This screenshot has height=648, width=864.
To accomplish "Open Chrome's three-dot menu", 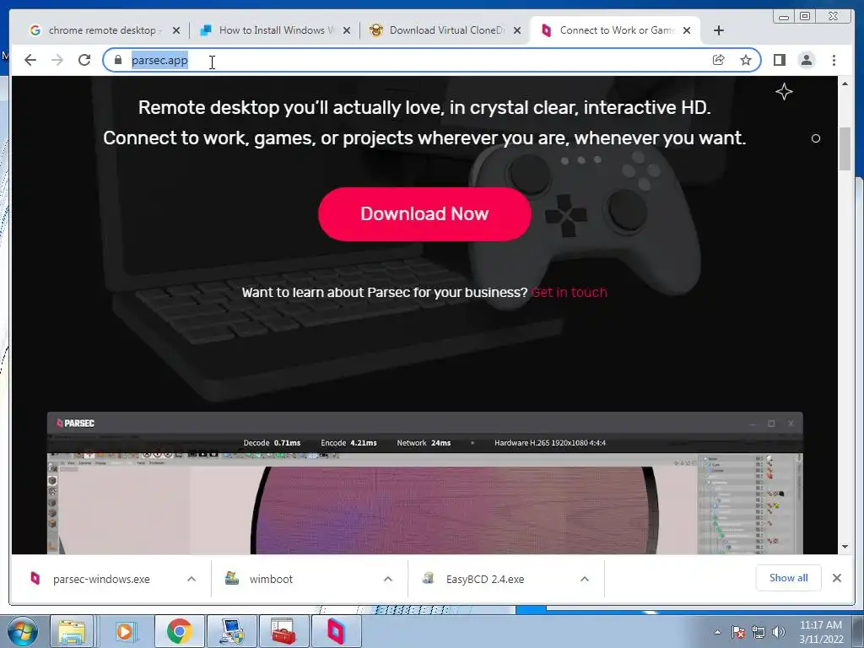I will pos(834,60).
